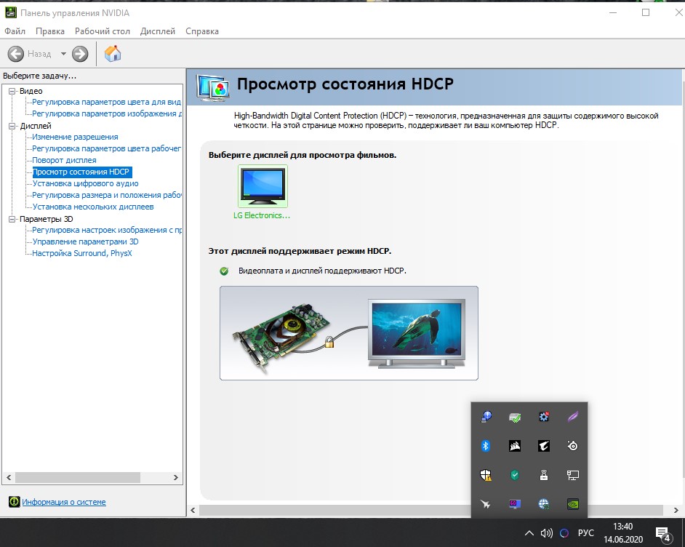Select Изменение разрешения

(75, 137)
